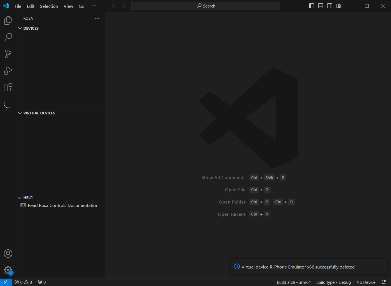Screen dimensions: 391x286
Task: Open the Extensions view
Action: coord(8,87)
